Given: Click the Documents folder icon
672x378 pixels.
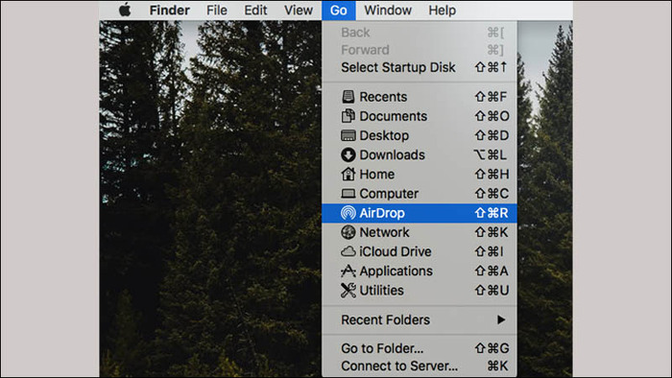Looking at the screenshot, I should pos(348,116).
